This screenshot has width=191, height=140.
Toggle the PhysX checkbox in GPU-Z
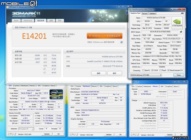(x=161, y=70)
